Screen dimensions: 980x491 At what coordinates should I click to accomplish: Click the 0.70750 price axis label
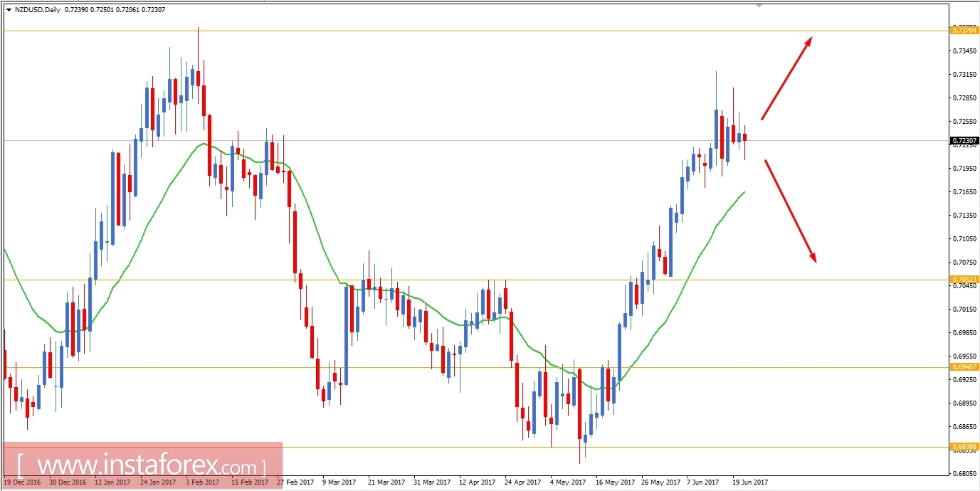(x=964, y=263)
